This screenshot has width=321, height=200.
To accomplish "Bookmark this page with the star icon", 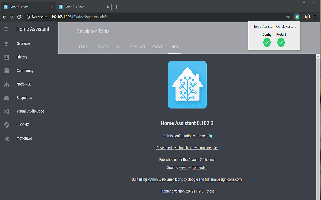I will (288, 17).
